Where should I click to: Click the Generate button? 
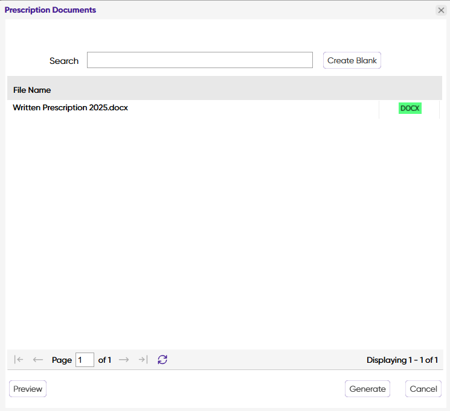click(367, 389)
